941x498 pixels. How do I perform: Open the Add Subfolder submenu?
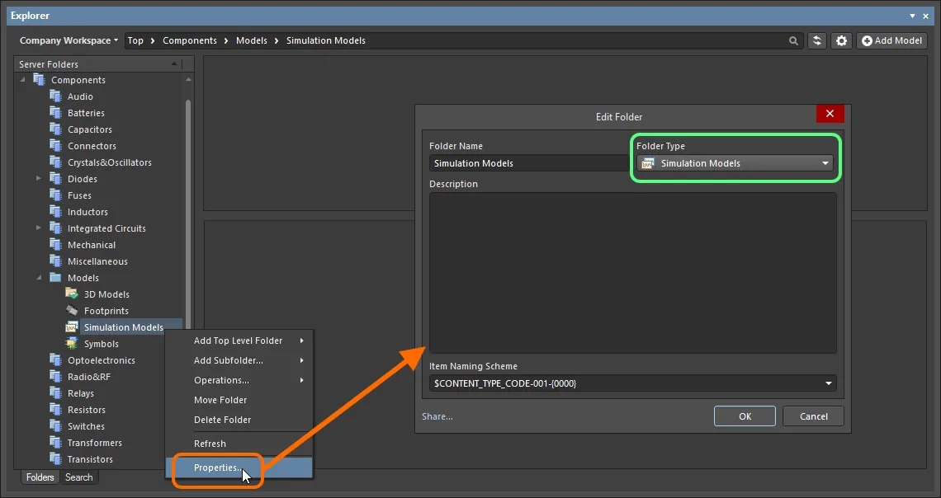(x=239, y=360)
